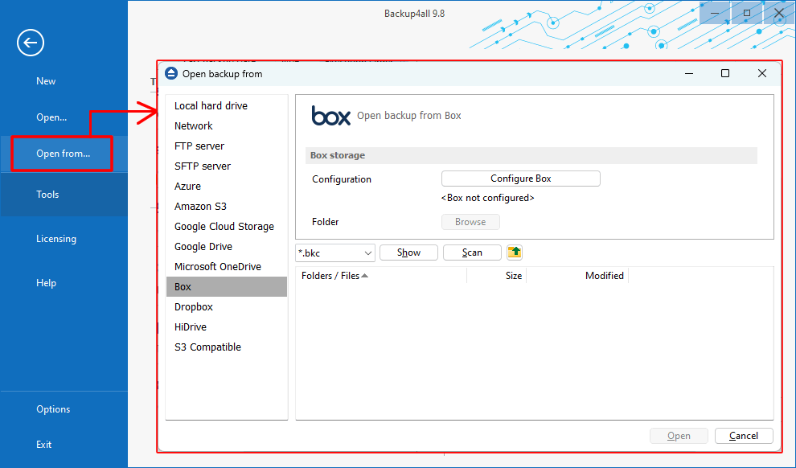Select the SFTP server option
Viewport: 796px width, 468px height.
(202, 166)
